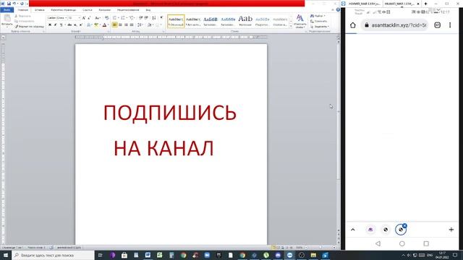Open the blue File tab
463x260 pixels.
(x=7, y=9)
